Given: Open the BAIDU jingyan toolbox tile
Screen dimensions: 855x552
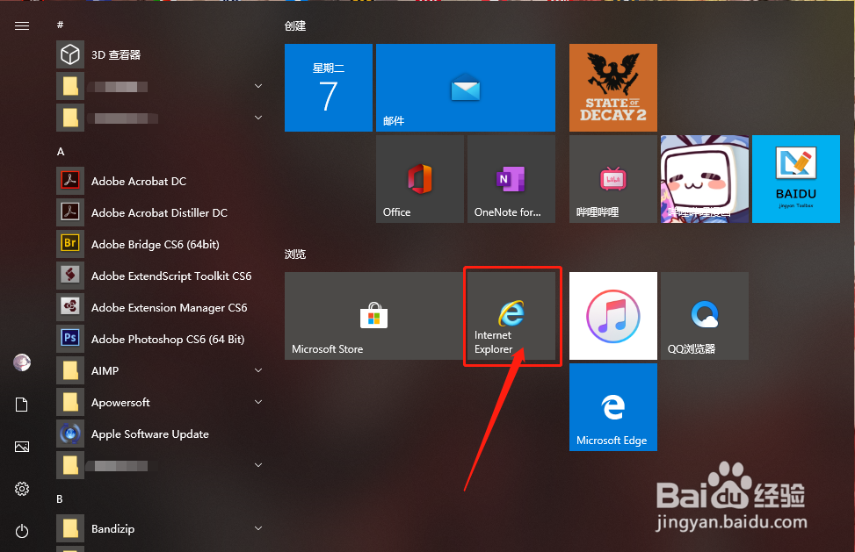Looking at the screenshot, I should (x=796, y=179).
